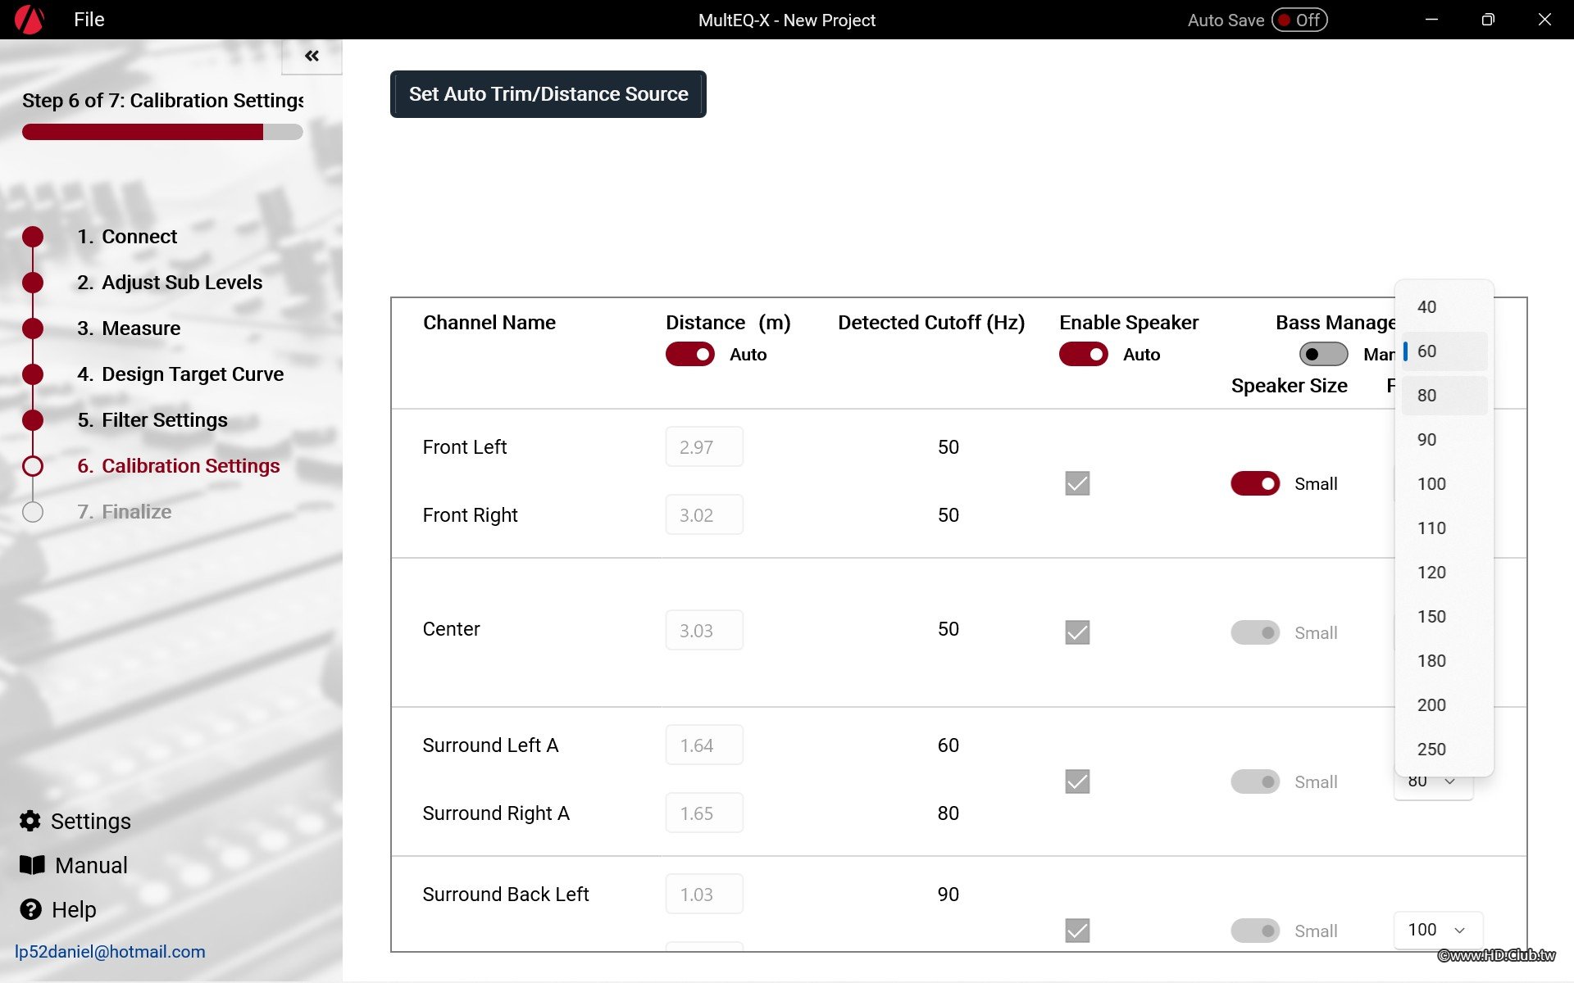The height and width of the screenshot is (983, 1574).
Task: Click the Calibration Settings step marker
Action: [x=33, y=466]
